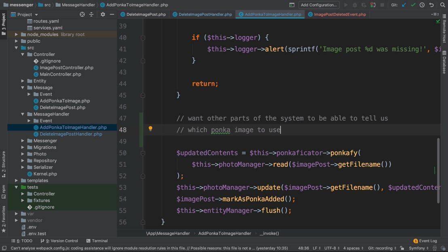
Task: Click the locate/scroll-from-source target icon
Action: (82, 14)
